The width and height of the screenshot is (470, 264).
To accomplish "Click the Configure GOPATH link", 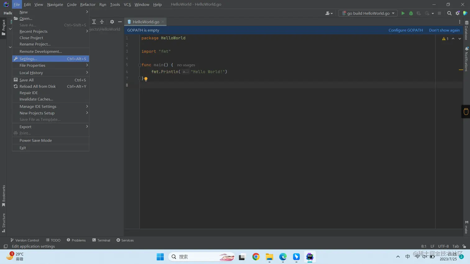I will (406, 30).
